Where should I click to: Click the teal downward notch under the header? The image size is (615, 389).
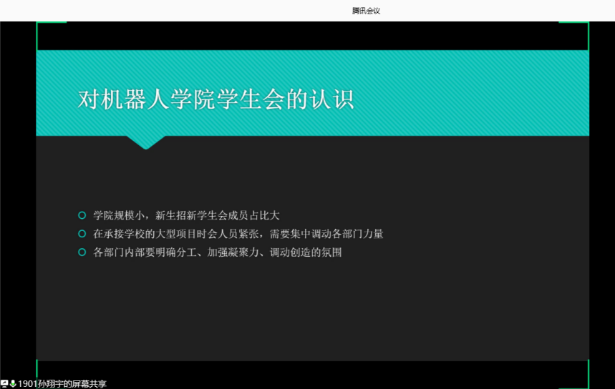tap(146, 142)
